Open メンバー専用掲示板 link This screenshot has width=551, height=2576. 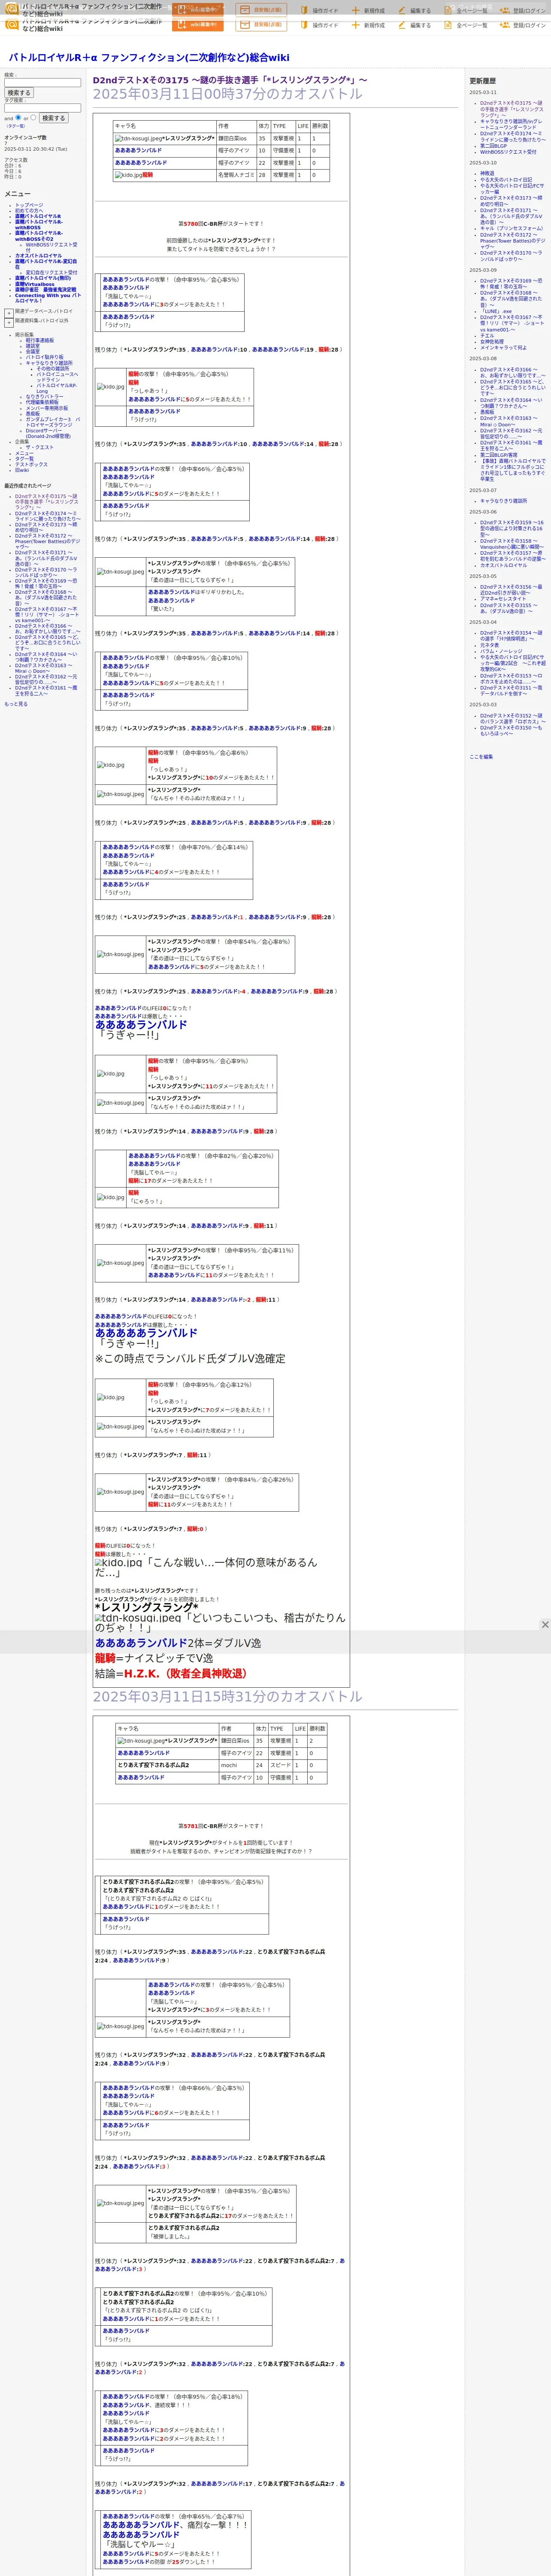tap(47, 408)
